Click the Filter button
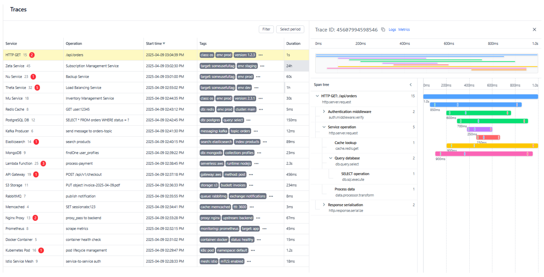This screenshot has width=544, height=277. point(266,29)
